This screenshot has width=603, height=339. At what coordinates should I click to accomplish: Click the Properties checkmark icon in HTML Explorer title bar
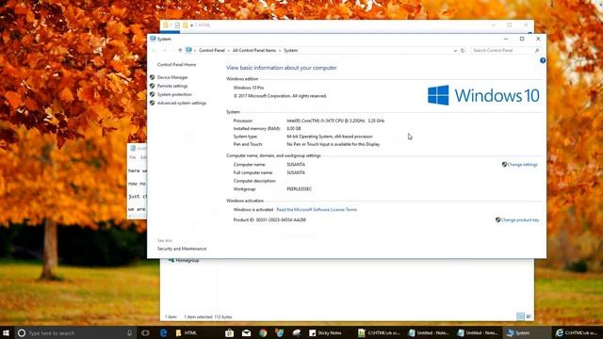[177, 25]
